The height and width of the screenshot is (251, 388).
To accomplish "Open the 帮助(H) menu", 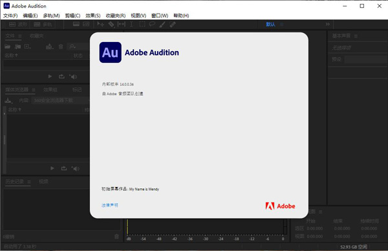I will point(181,16).
